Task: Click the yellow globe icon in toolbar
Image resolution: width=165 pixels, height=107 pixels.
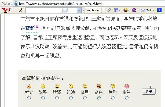Action: point(125,10)
